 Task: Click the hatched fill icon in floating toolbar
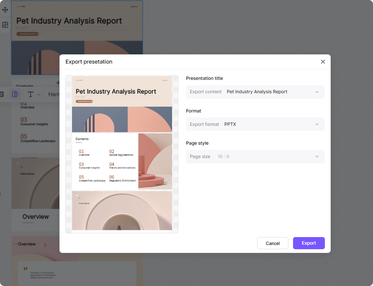click(2, 94)
